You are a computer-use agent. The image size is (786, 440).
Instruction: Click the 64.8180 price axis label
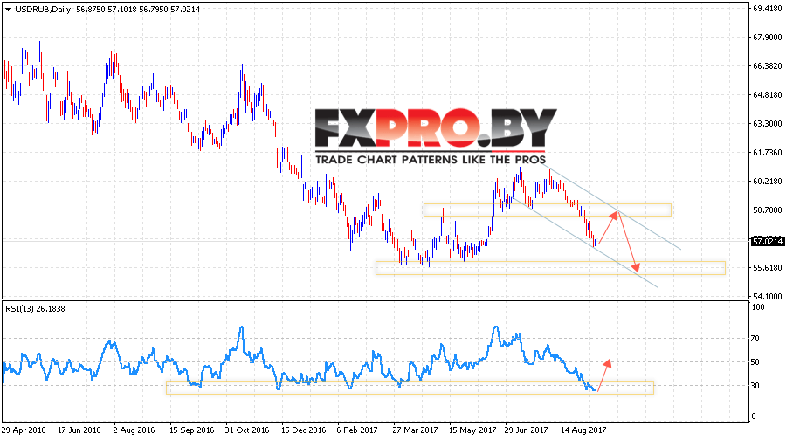[x=768, y=94]
